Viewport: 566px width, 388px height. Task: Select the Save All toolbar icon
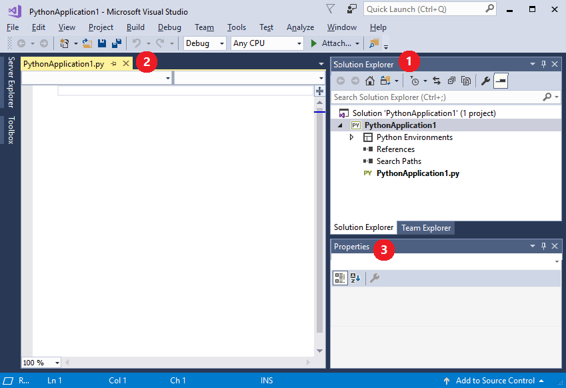(117, 43)
